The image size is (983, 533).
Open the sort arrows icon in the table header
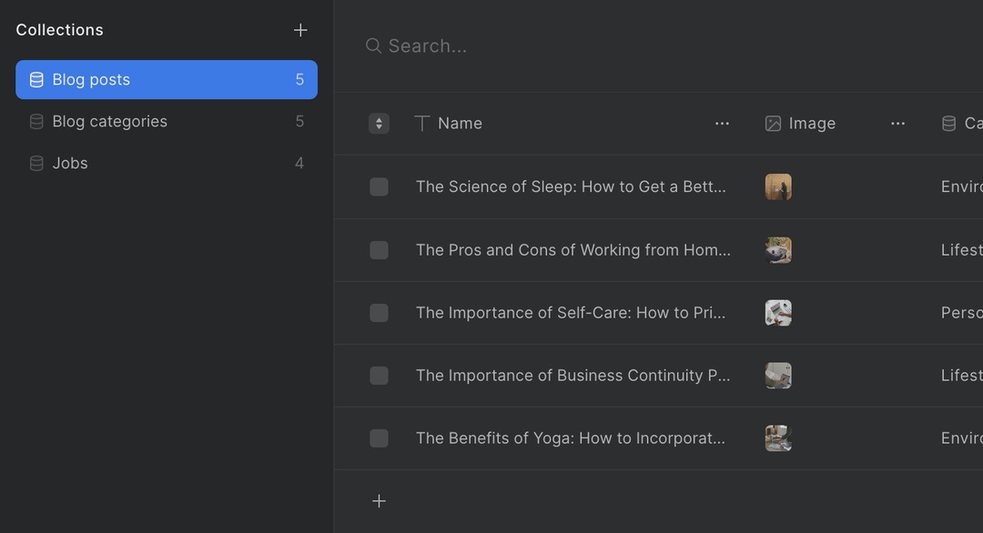click(x=379, y=123)
